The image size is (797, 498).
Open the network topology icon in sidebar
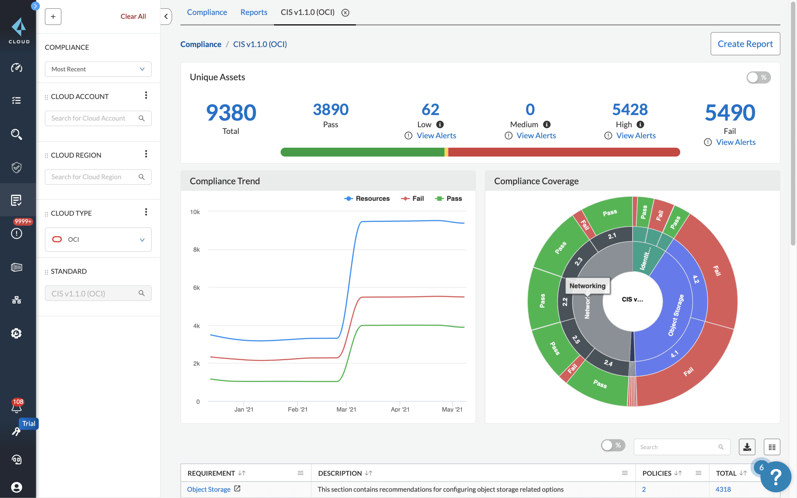pos(16,300)
